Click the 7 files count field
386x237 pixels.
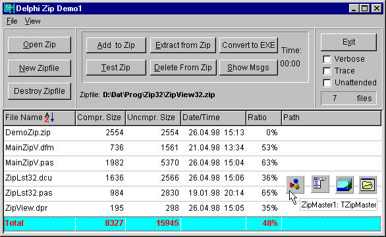pyautogui.click(x=348, y=98)
